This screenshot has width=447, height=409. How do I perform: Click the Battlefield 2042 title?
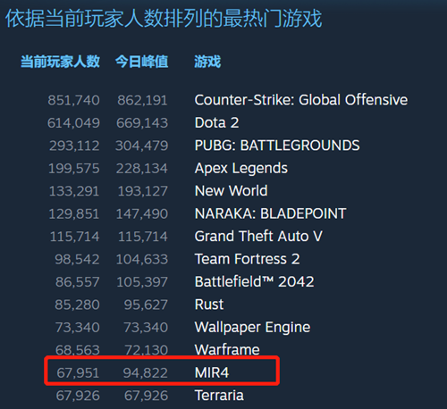(254, 281)
